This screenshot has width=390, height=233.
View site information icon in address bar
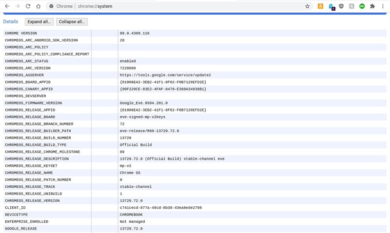(51, 6)
